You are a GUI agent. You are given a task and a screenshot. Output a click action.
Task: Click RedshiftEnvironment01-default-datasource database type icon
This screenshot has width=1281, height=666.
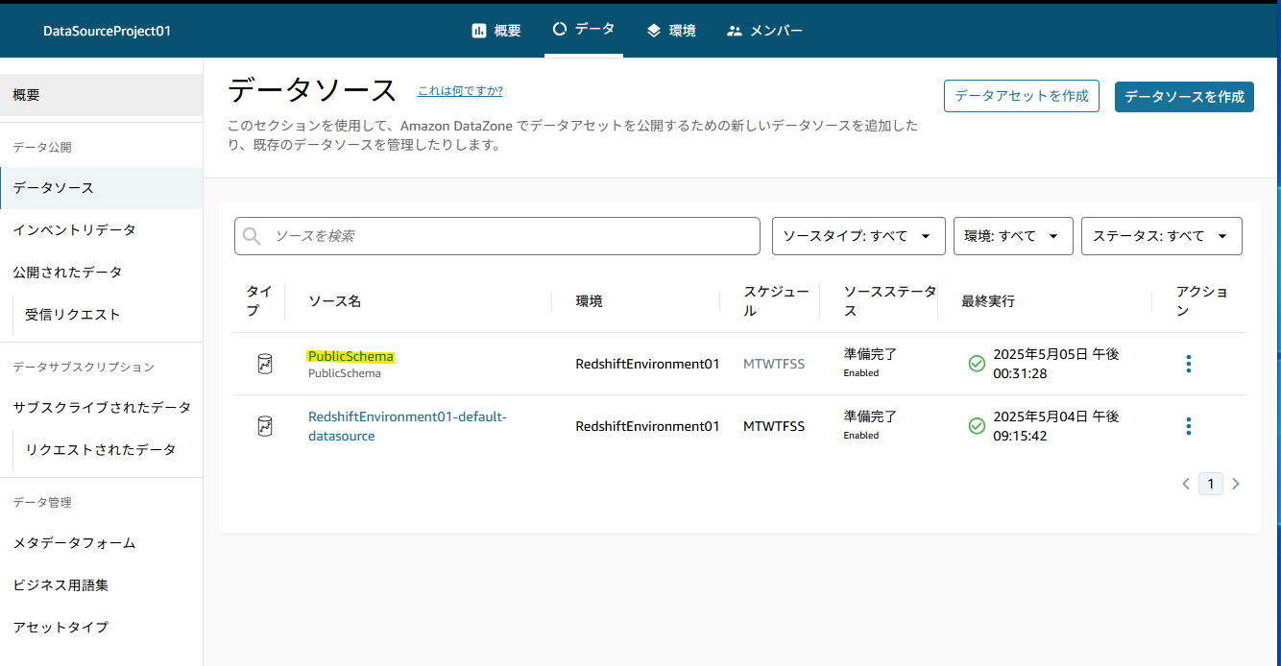click(x=265, y=426)
